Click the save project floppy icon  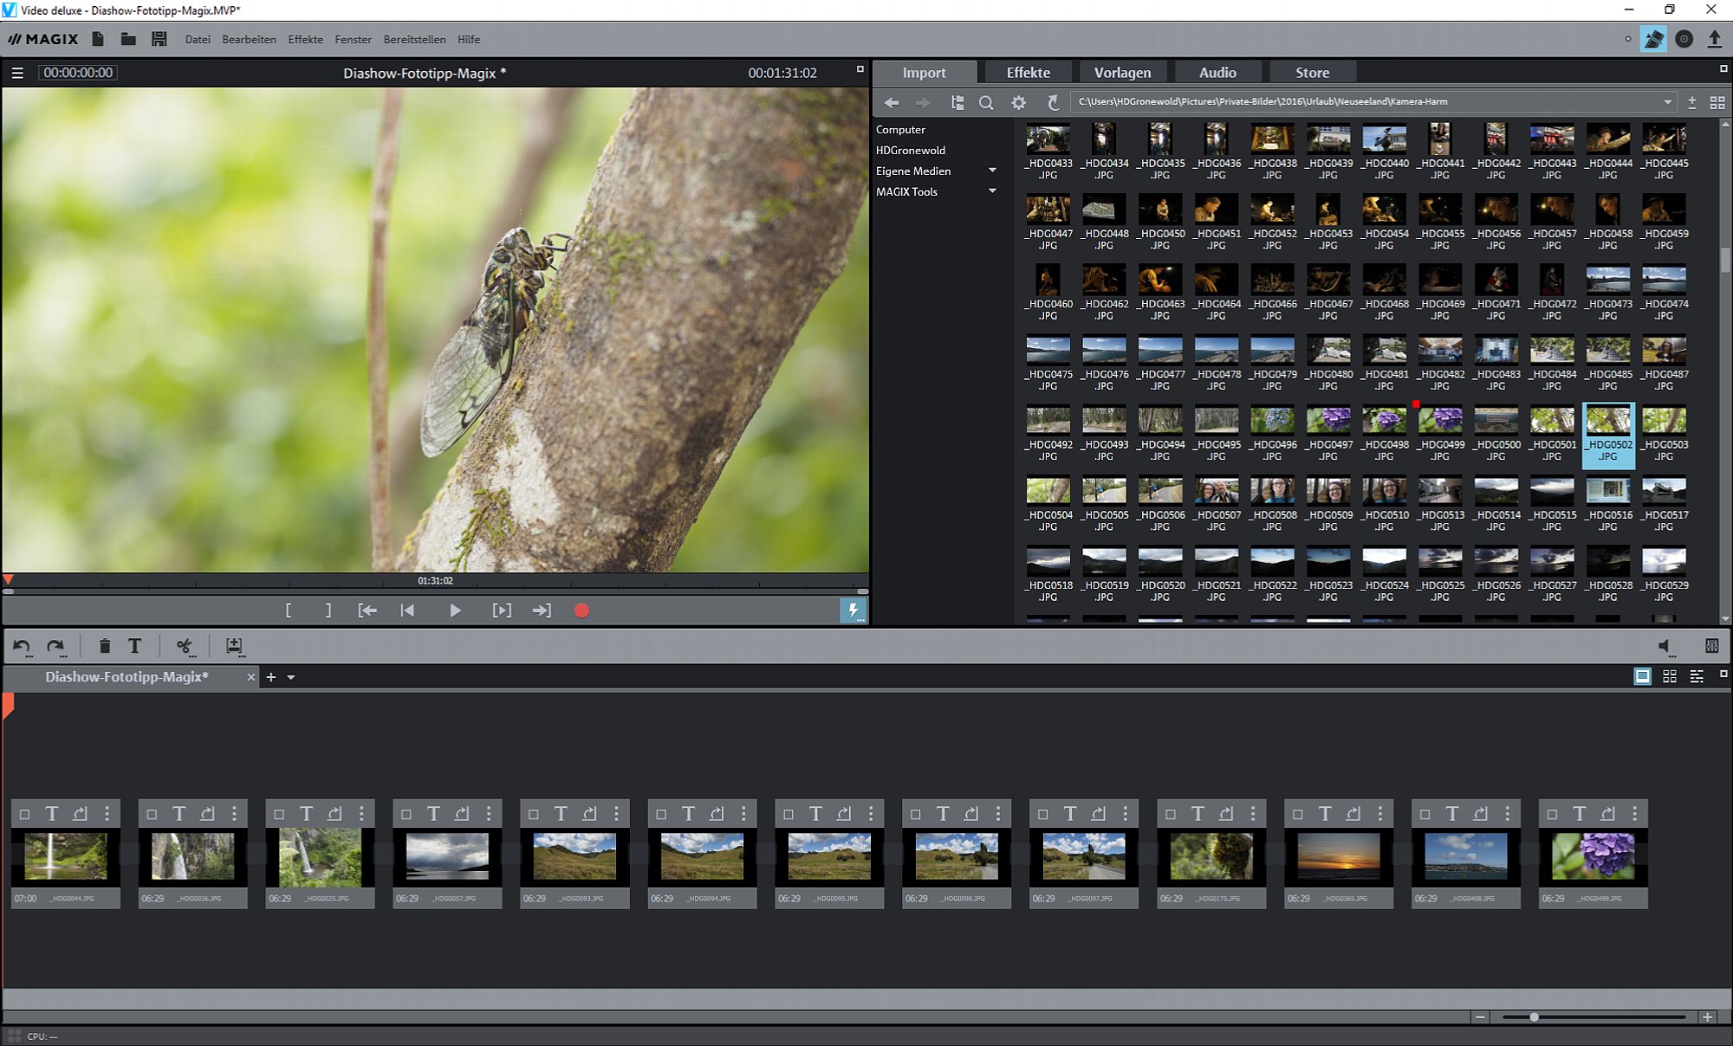click(x=159, y=39)
